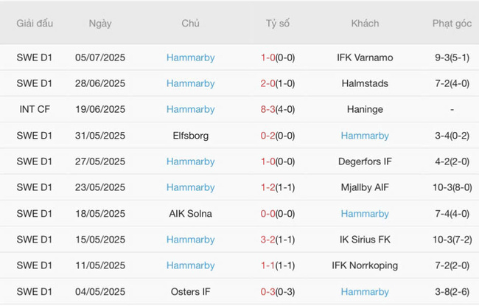Open Hammarby link in 05/07/2025 row
The width and height of the screenshot is (479, 306).
(190, 58)
